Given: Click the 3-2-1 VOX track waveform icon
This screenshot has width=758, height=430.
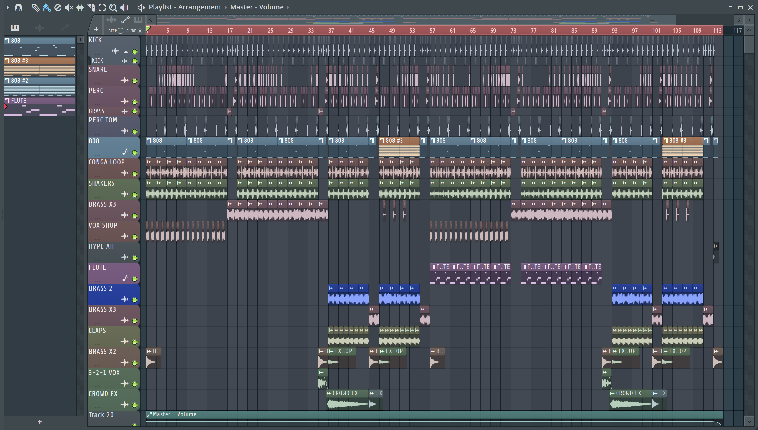Looking at the screenshot, I should point(124,384).
